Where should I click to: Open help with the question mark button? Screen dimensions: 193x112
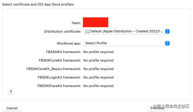(x=11, y=92)
